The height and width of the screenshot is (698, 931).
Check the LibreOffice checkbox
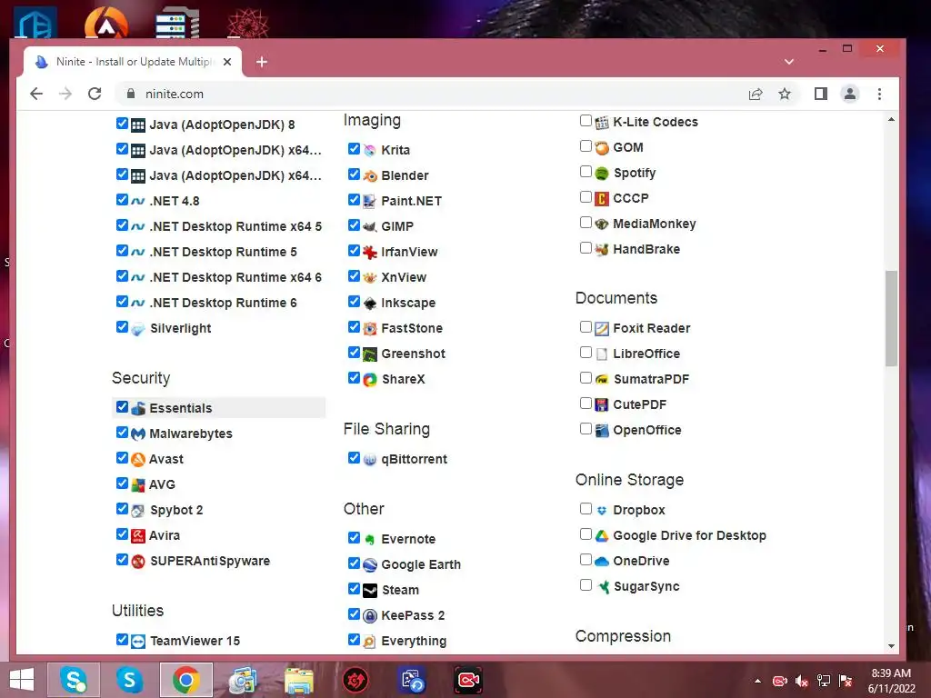(x=586, y=353)
